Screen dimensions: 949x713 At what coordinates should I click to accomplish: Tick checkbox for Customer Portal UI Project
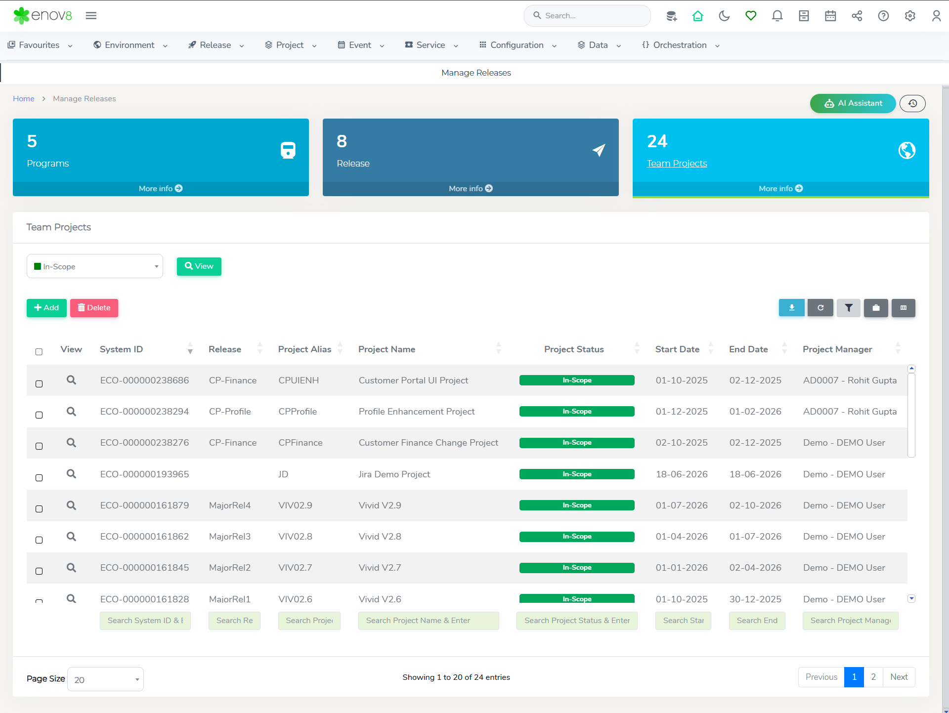(x=39, y=384)
